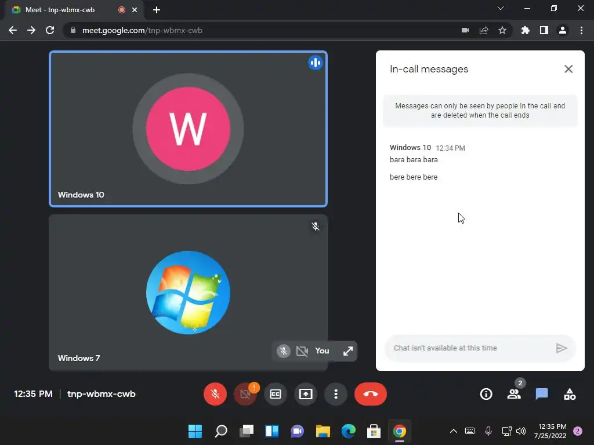Viewport: 594px width, 445px height.
Task: Open Activities shapes icon
Action: [x=570, y=394]
